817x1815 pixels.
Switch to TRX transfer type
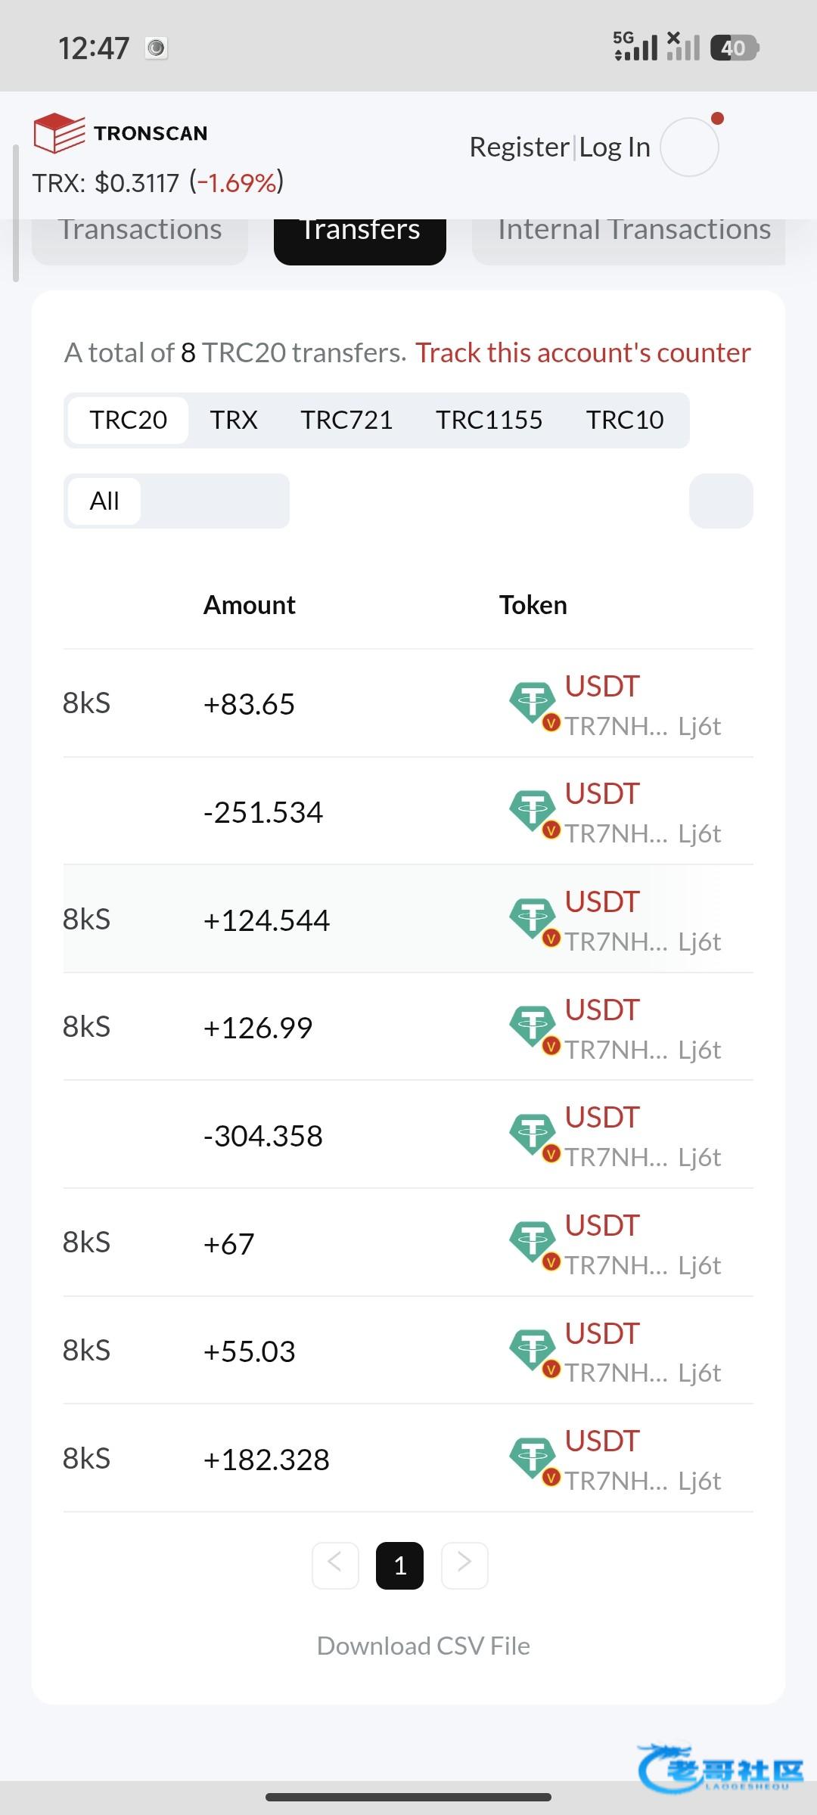[x=234, y=420]
